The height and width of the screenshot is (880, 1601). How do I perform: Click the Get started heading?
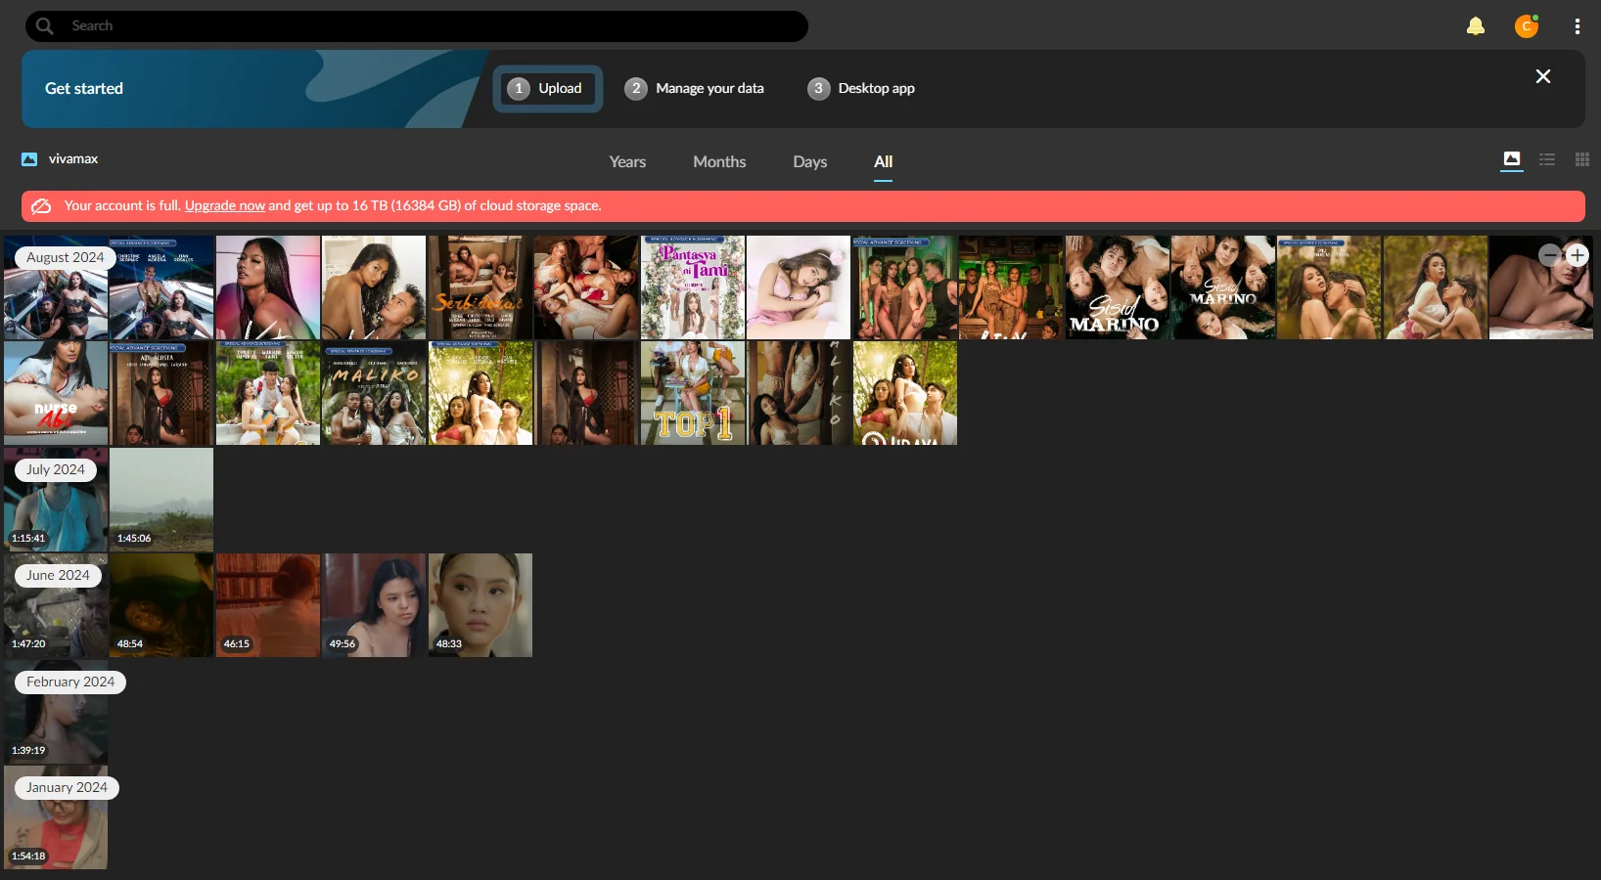84,89
